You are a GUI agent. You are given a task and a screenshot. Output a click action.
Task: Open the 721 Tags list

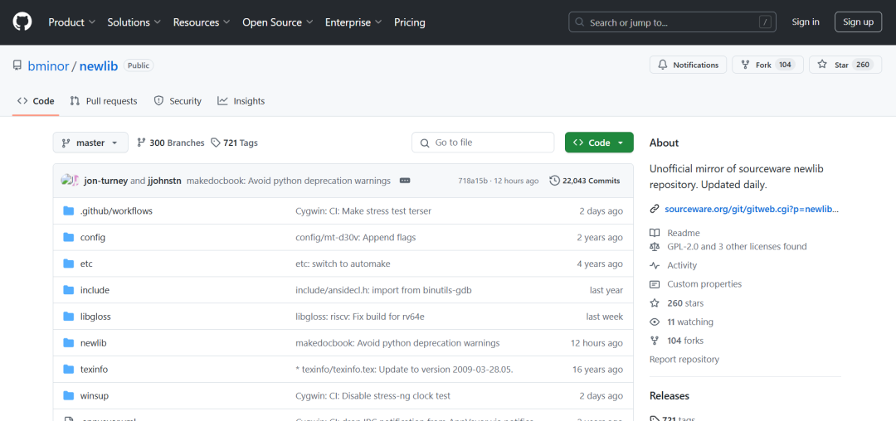point(235,143)
